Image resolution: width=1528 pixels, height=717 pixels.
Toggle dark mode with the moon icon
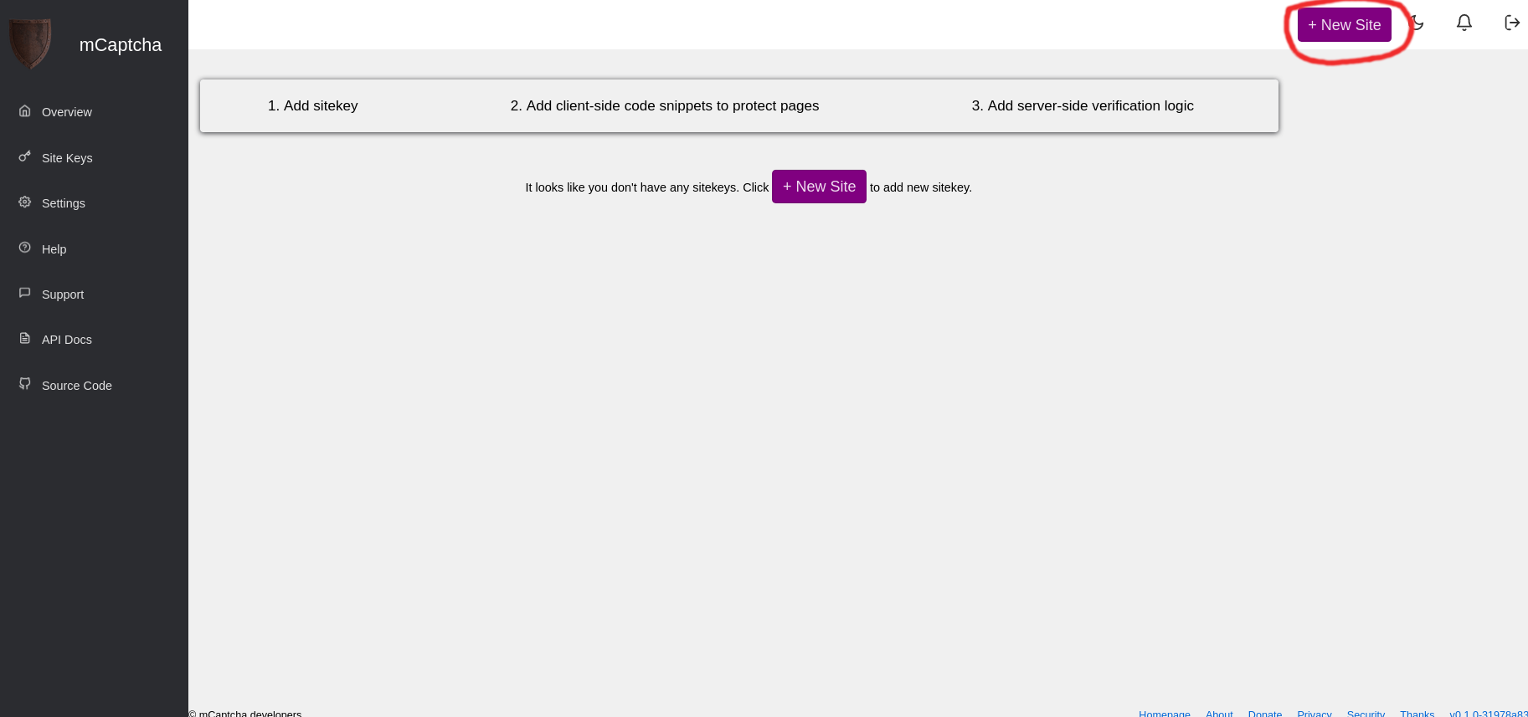click(x=1417, y=23)
